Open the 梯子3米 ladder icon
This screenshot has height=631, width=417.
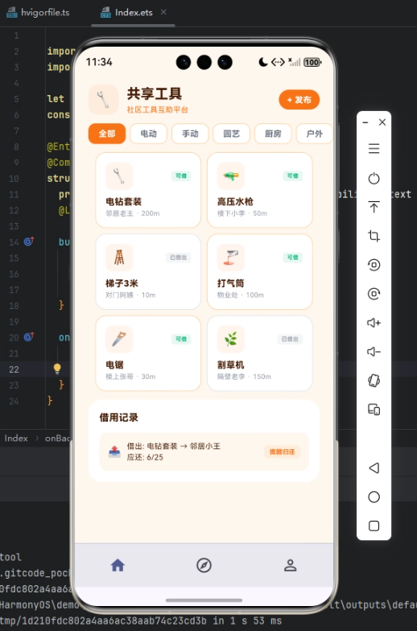pyautogui.click(x=119, y=258)
